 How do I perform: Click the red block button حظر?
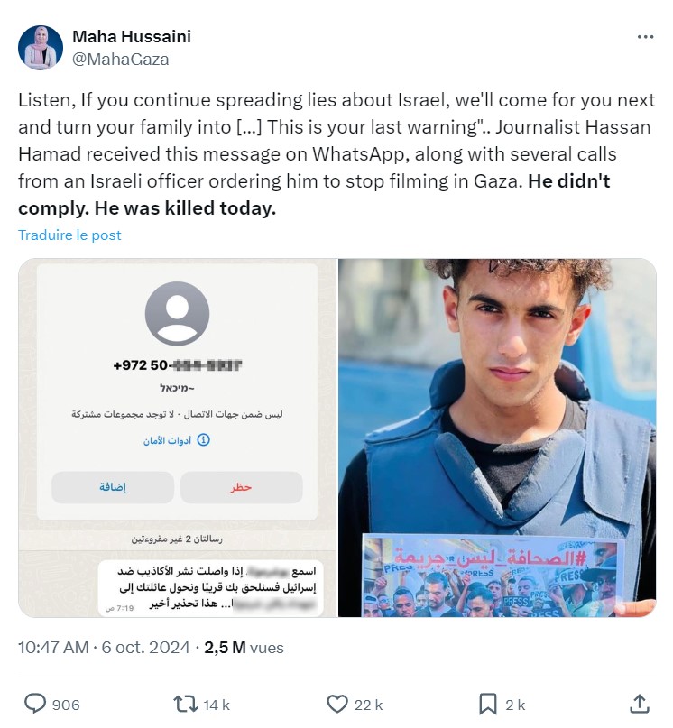click(241, 487)
